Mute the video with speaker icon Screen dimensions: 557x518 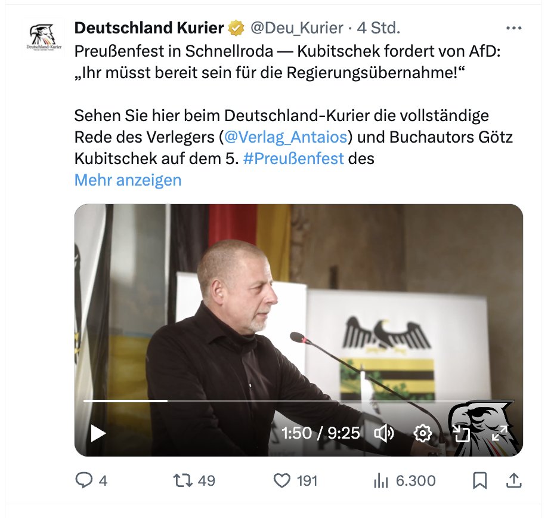[x=384, y=433]
